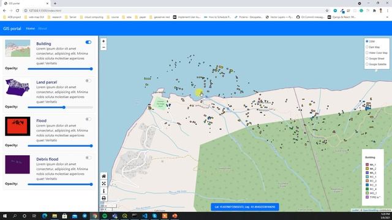Click the Flood layer thumbnail

click(x=18, y=127)
